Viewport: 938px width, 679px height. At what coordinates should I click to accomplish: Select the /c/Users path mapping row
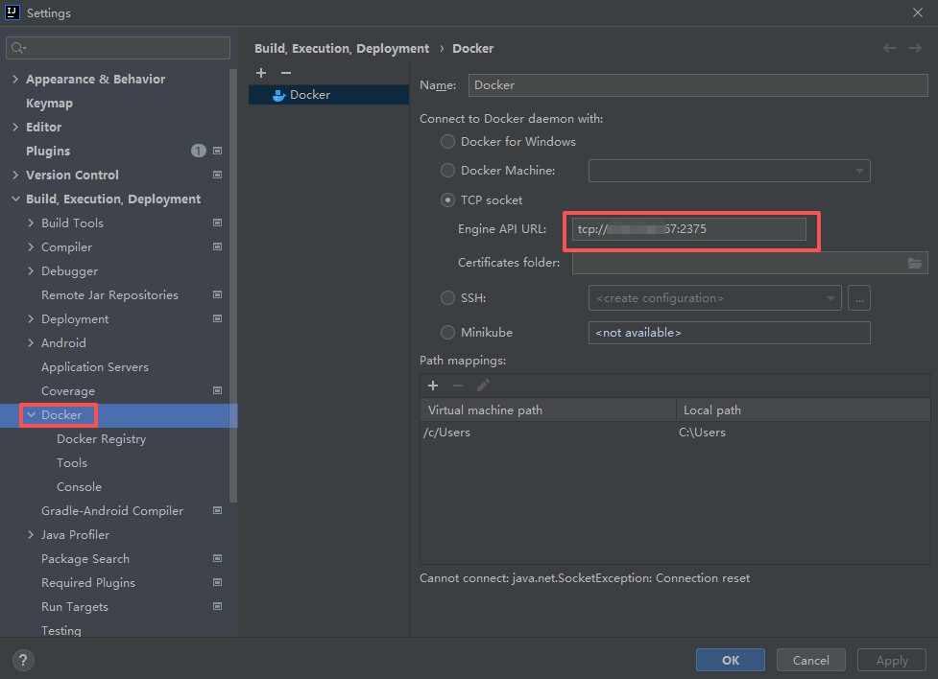(675, 433)
